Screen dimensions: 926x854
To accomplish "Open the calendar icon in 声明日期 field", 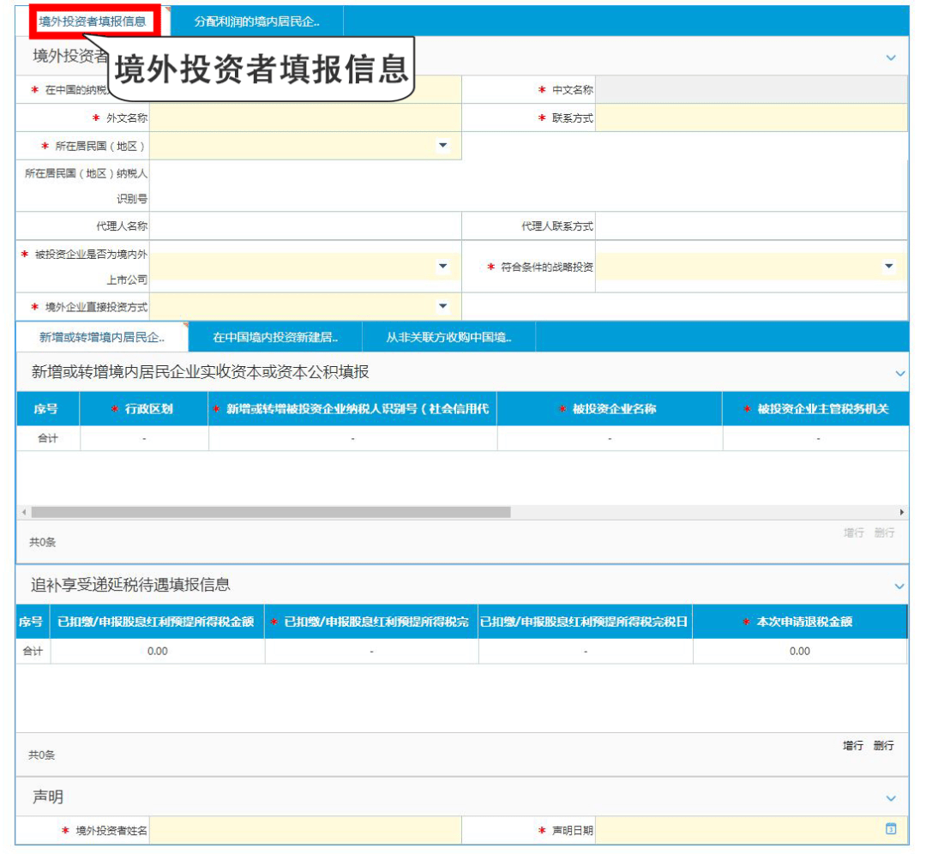I will point(891,829).
